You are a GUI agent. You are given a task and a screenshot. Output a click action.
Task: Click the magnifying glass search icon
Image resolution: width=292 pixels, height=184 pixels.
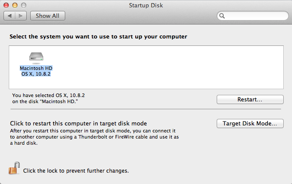[222, 16]
